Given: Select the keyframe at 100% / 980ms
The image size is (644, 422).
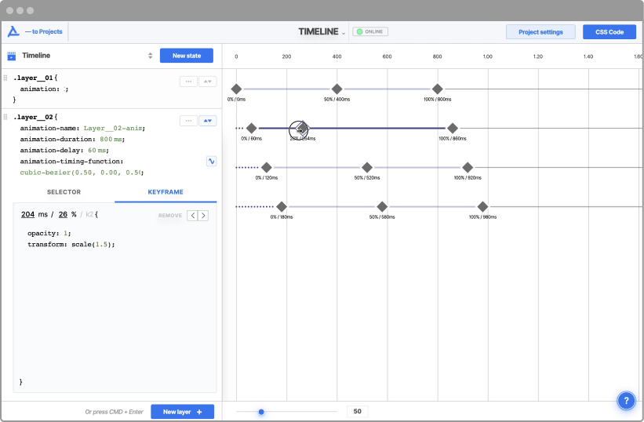Looking at the screenshot, I should coord(482,206).
